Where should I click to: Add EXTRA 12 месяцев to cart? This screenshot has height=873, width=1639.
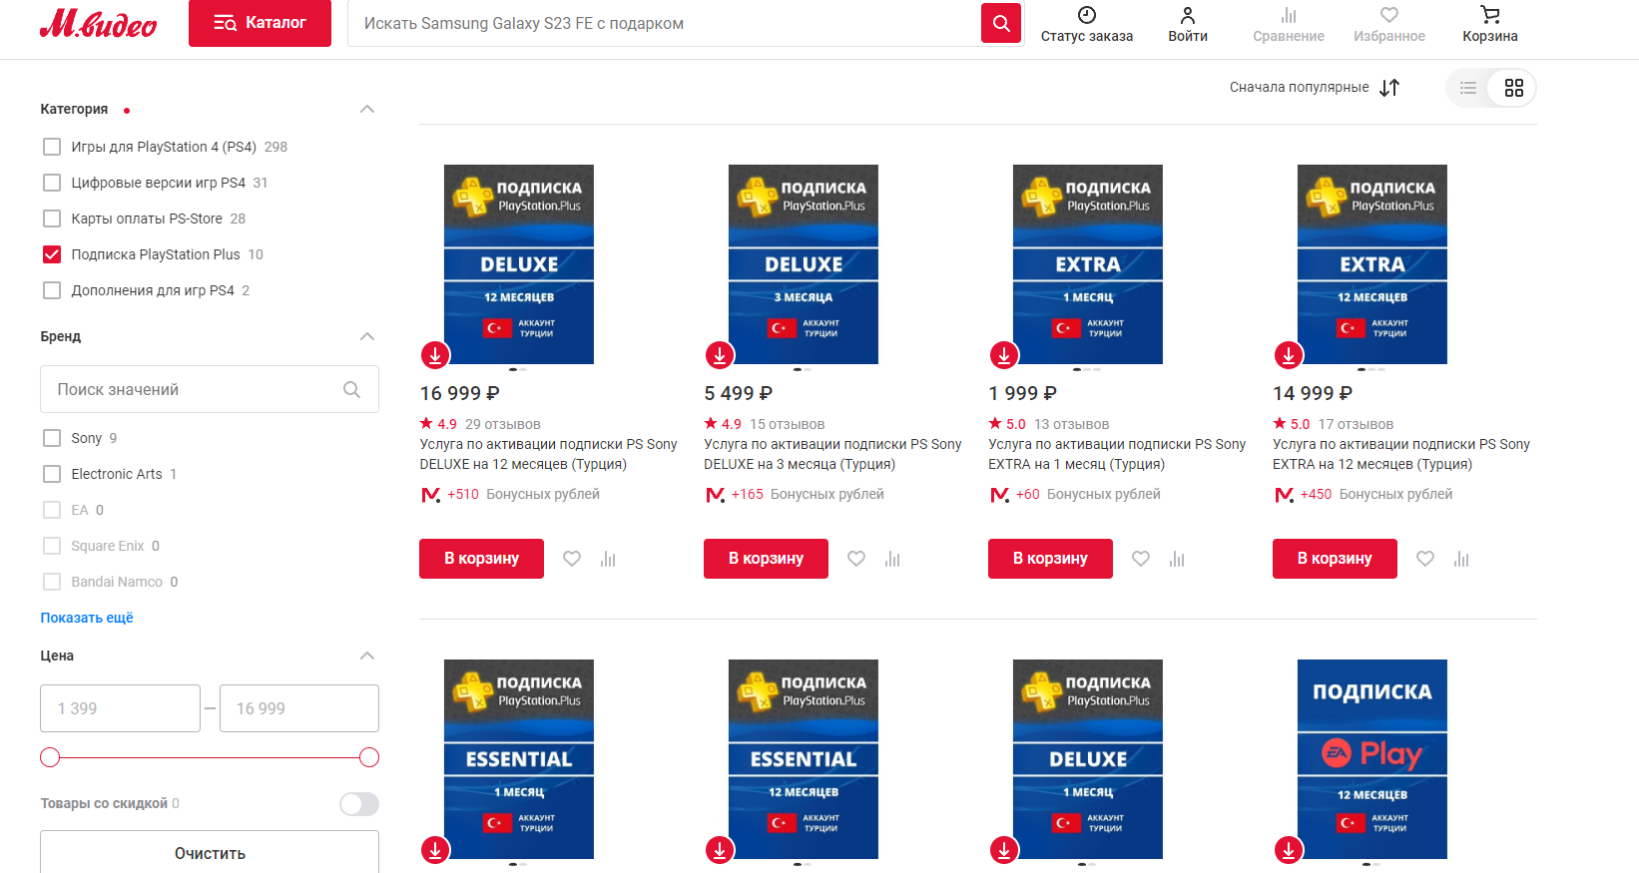pyautogui.click(x=1334, y=559)
